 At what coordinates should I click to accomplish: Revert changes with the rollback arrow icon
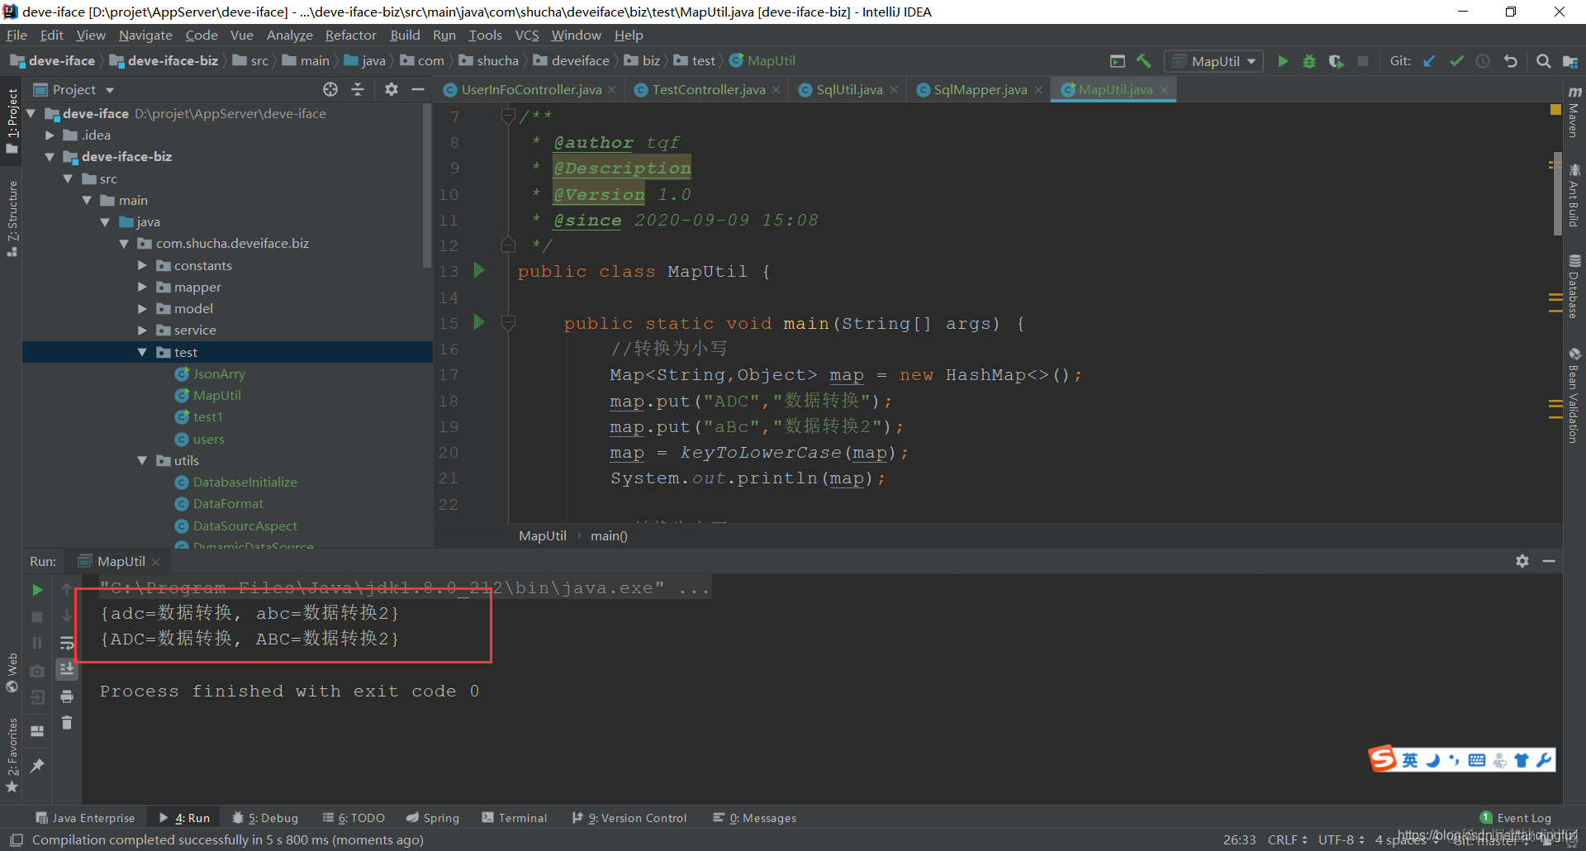coord(1510,61)
